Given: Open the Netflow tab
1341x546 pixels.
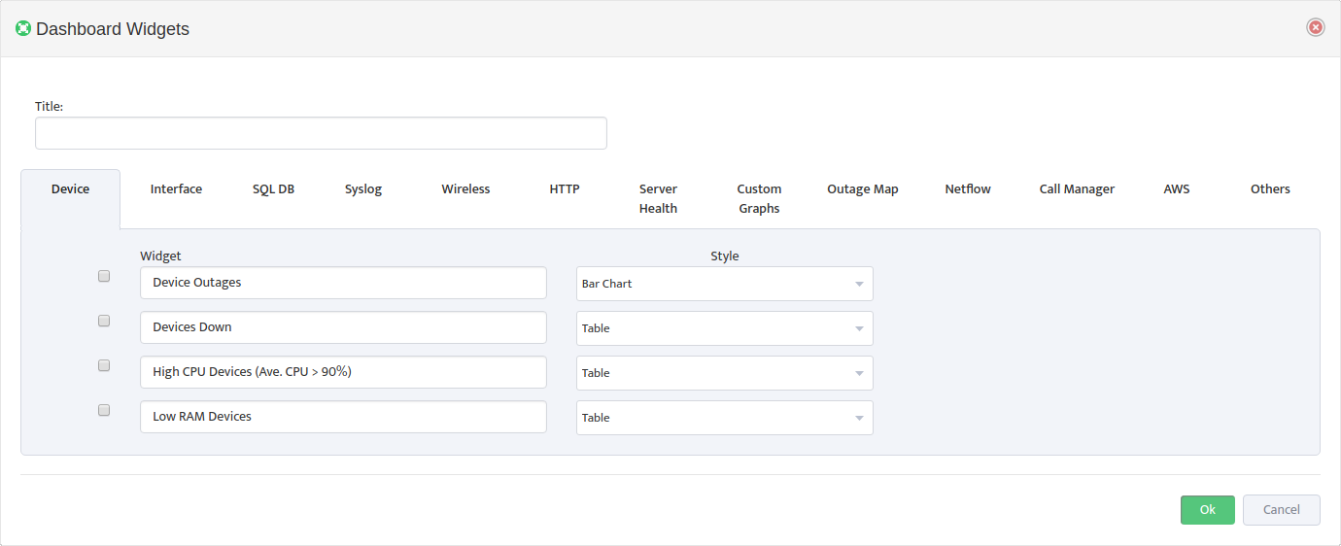Looking at the screenshot, I should (968, 189).
